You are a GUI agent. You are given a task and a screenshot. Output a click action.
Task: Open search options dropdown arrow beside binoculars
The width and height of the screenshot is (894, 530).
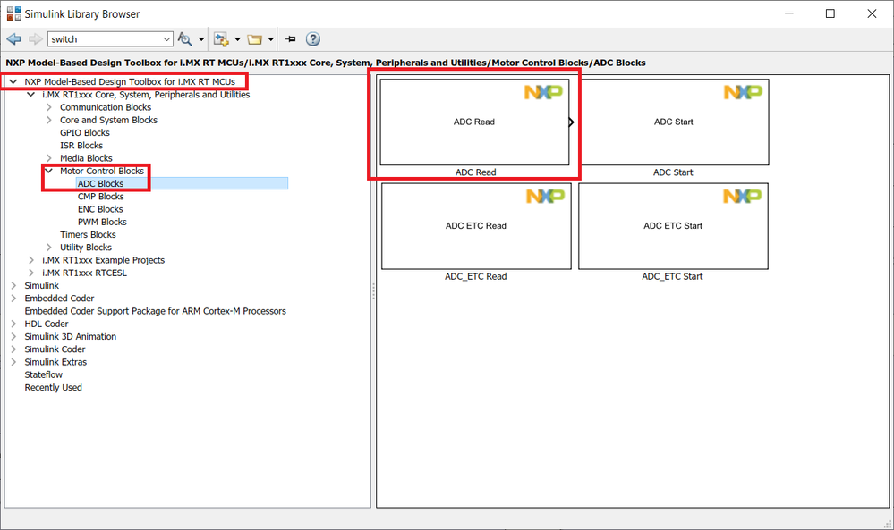pos(201,39)
